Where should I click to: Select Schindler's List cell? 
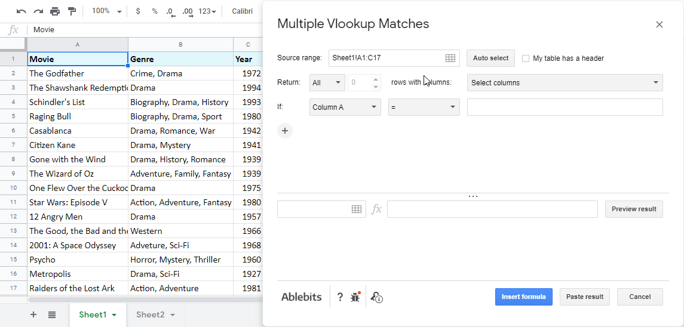78,103
